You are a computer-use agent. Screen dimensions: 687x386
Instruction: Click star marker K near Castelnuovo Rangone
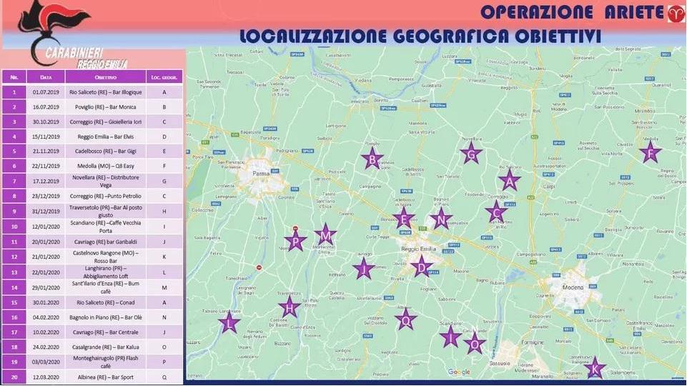click(x=595, y=368)
